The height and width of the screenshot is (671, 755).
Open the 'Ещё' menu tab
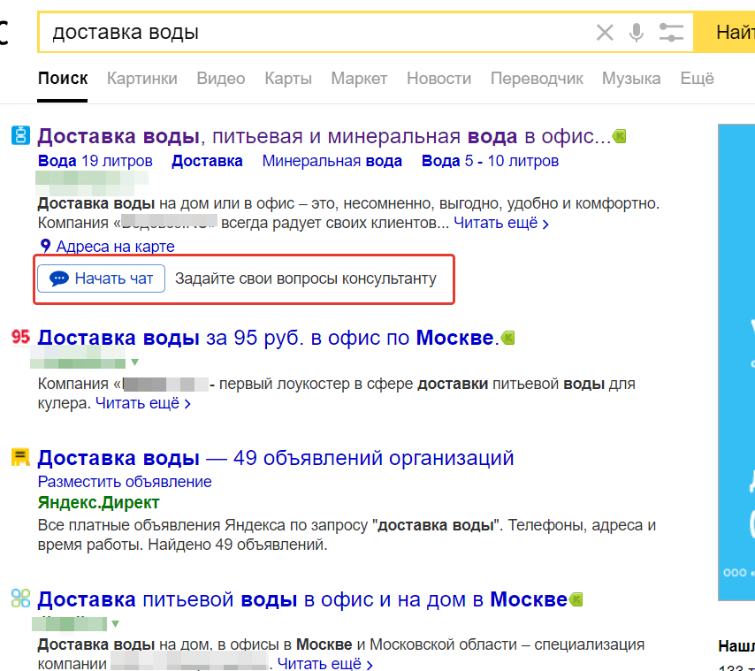(697, 79)
